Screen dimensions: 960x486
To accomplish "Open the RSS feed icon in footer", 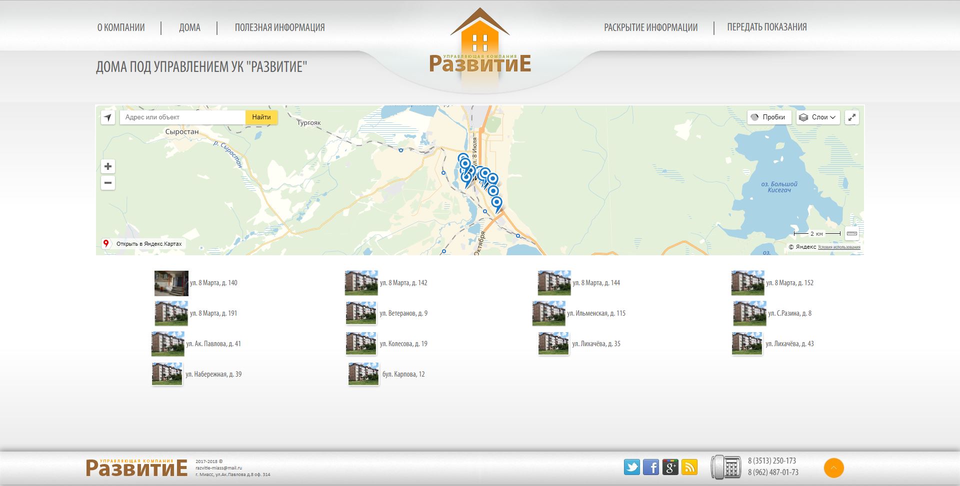I will pyautogui.click(x=689, y=467).
